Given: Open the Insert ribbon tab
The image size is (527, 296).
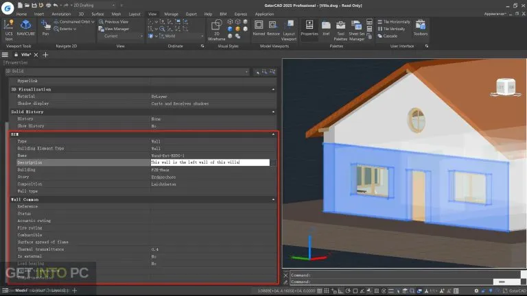Looking at the screenshot, I should click(39, 14).
